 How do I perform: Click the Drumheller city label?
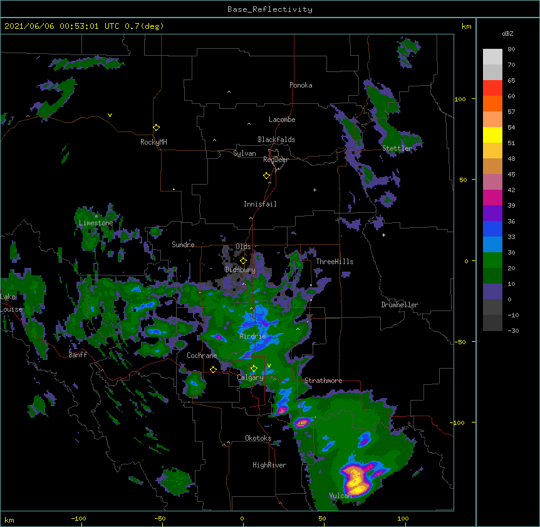400,305
